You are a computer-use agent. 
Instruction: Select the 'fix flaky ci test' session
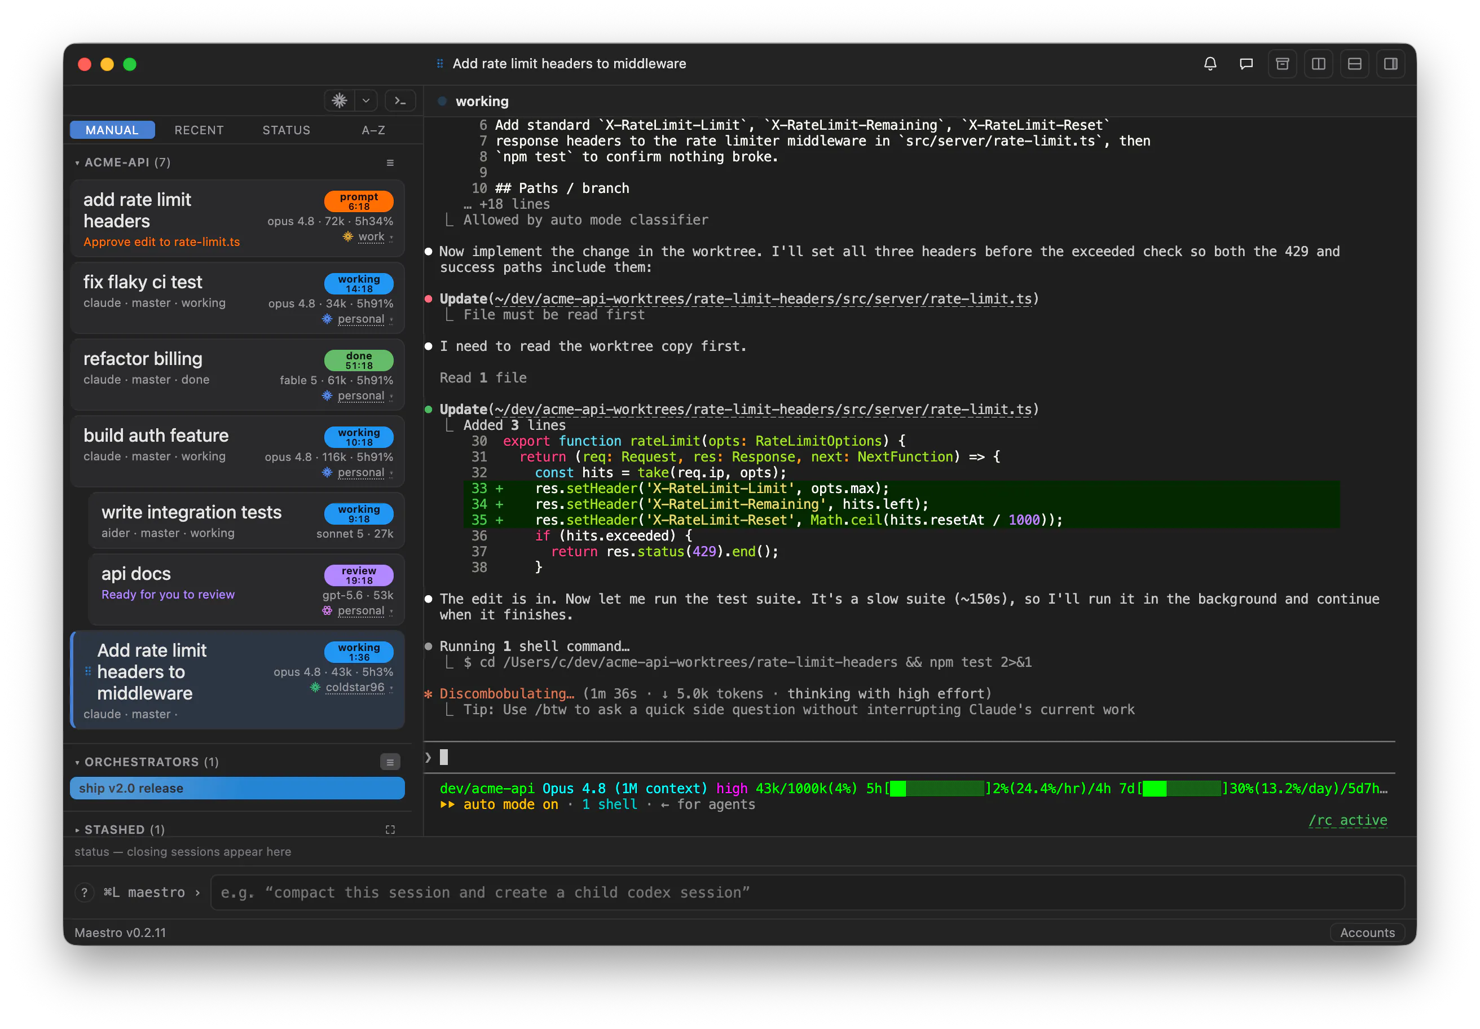pos(237,298)
